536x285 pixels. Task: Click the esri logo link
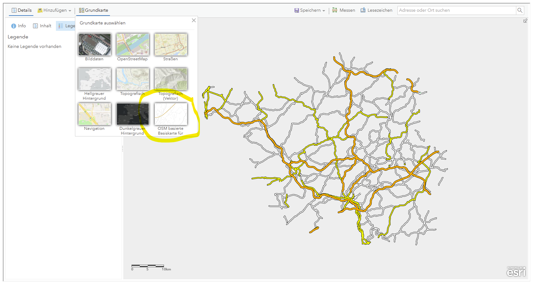coord(516,271)
